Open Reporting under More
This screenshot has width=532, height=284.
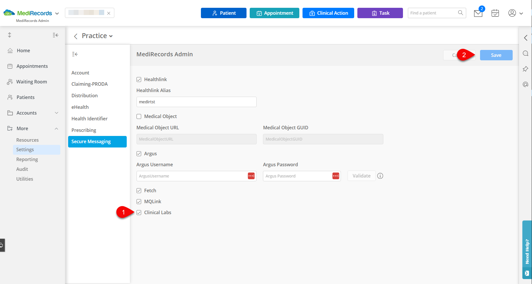pos(27,159)
